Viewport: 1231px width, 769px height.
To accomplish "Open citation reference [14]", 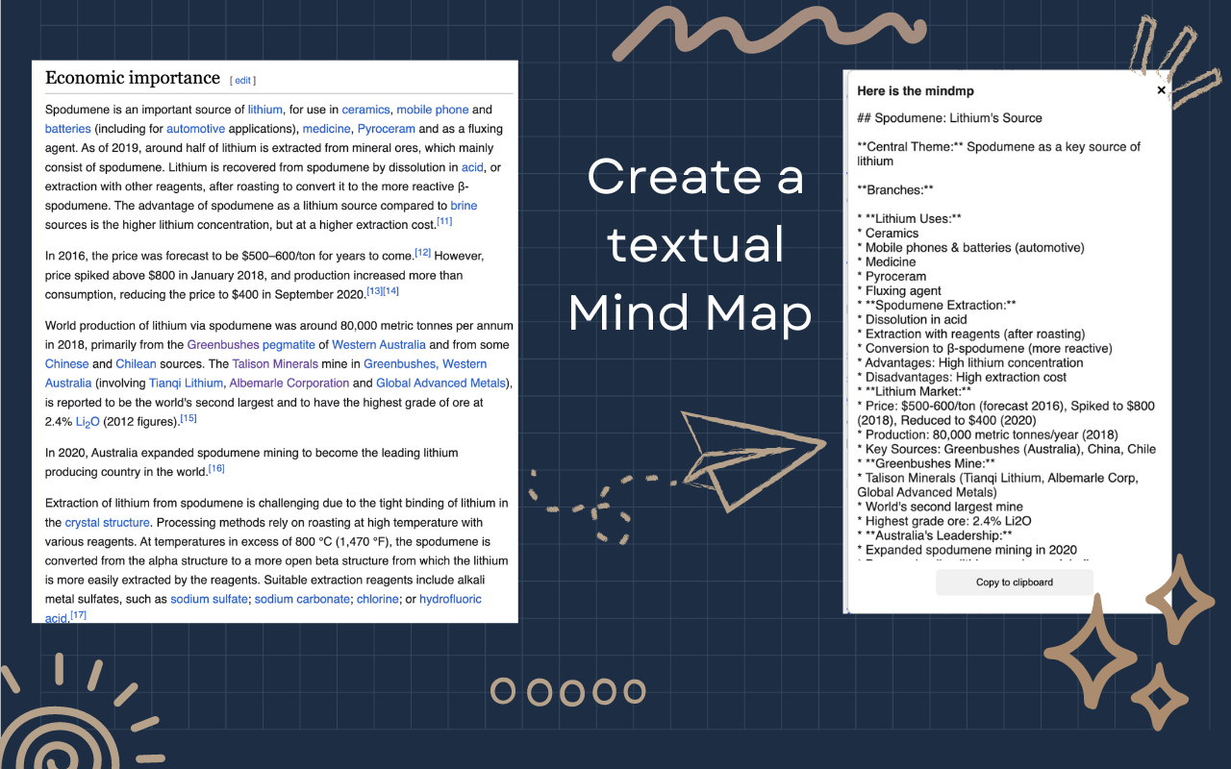I will (x=391, y=291).
